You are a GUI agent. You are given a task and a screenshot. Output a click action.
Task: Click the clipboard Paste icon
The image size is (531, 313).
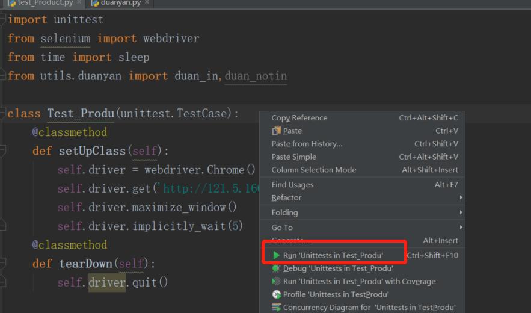coord(277,131)
